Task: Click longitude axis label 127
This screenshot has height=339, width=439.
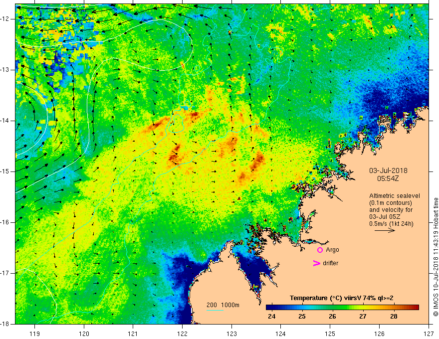Action: (429, 334)
